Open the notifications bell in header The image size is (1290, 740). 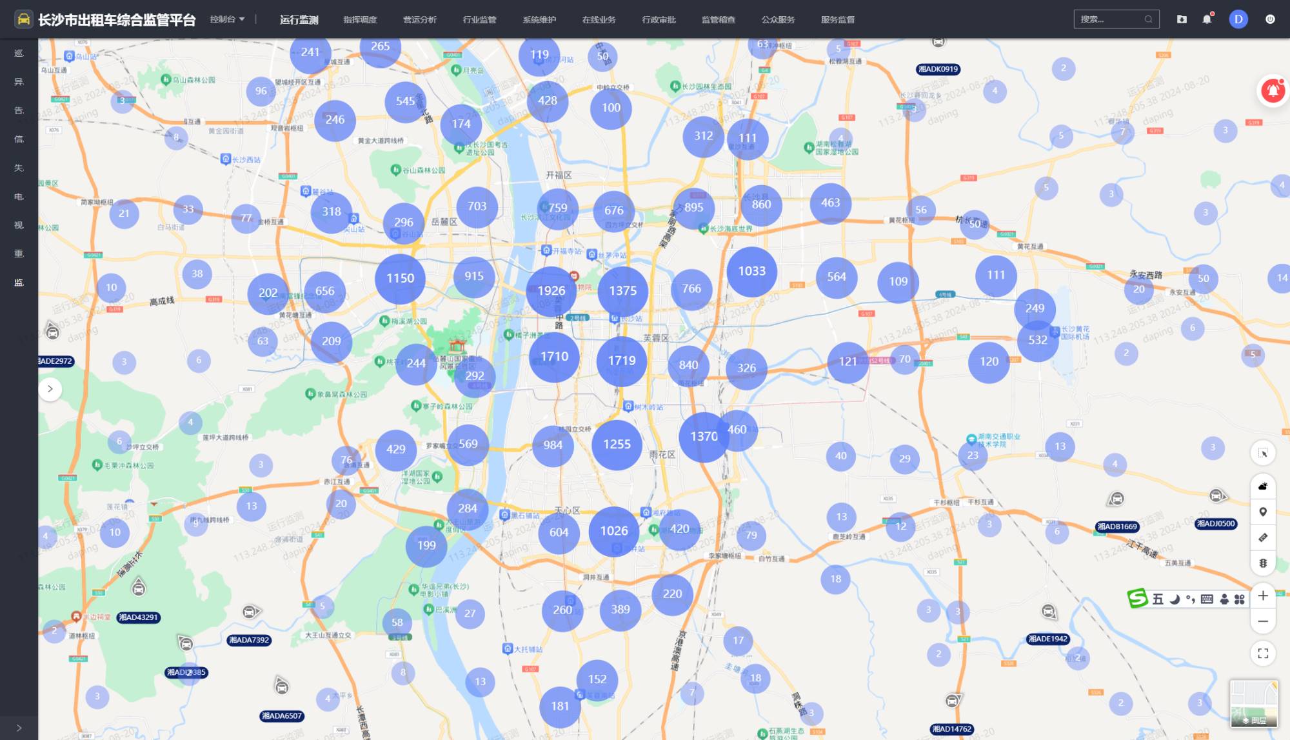[x=1207, y=19]
